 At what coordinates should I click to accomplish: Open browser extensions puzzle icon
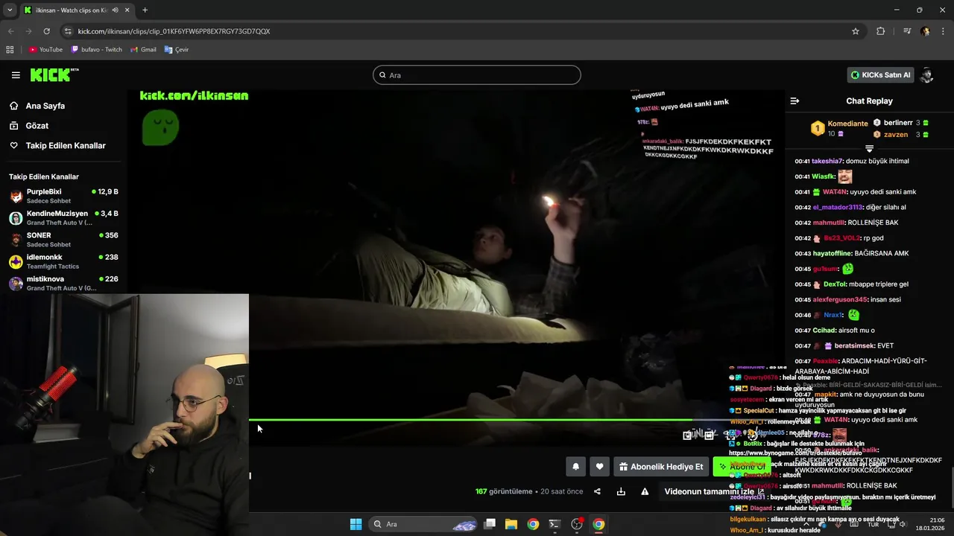point(880,31)
